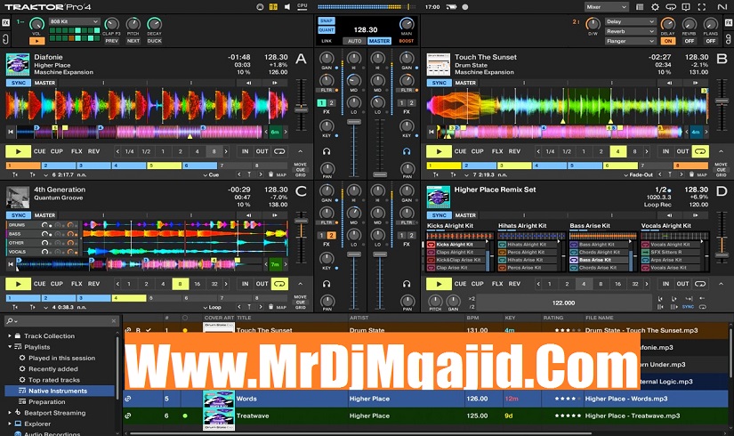Click the left FX unit panel icon
The height and width of the screenshot is (436, 734).
pyautogui.click(x=5, y=22)
